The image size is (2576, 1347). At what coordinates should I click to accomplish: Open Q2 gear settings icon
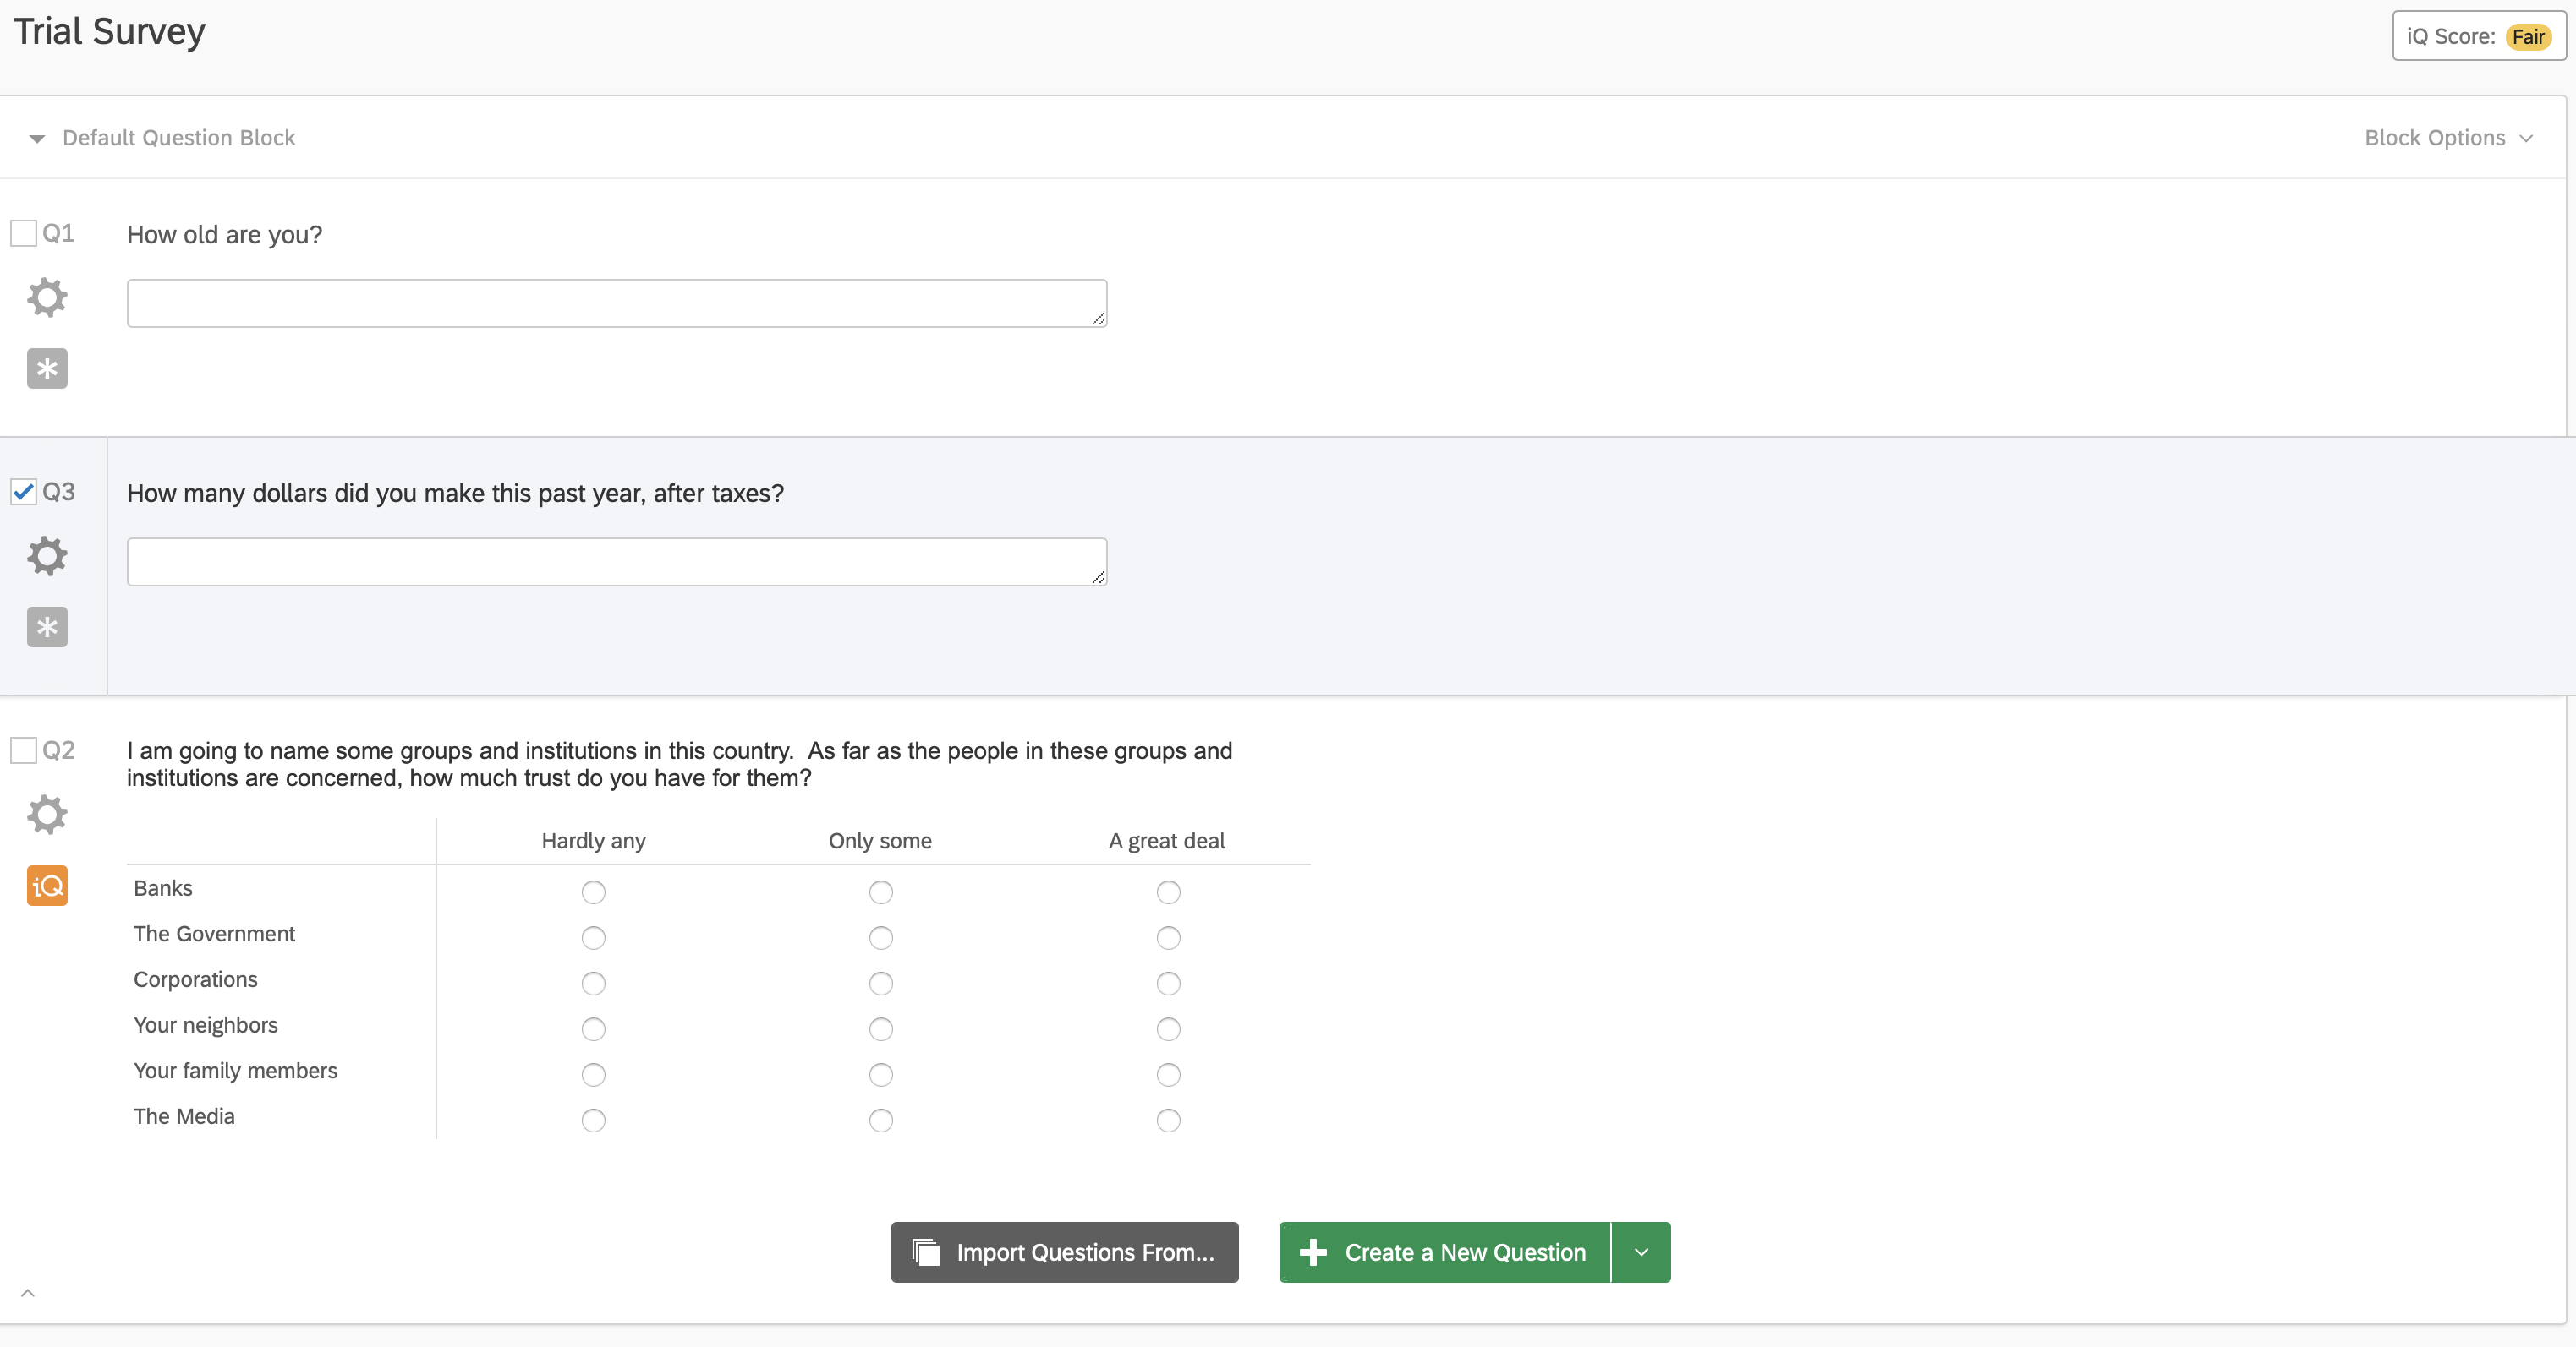coord(47,815)
